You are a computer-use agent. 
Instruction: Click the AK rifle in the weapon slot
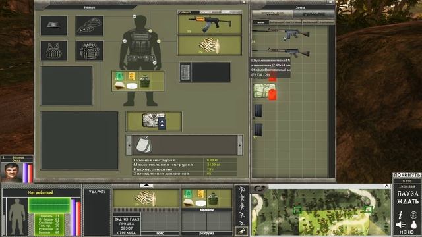210,24
